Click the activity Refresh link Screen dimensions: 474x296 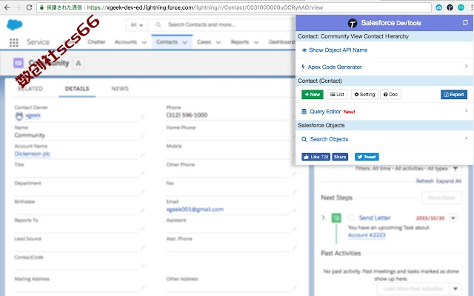point(424,181)
